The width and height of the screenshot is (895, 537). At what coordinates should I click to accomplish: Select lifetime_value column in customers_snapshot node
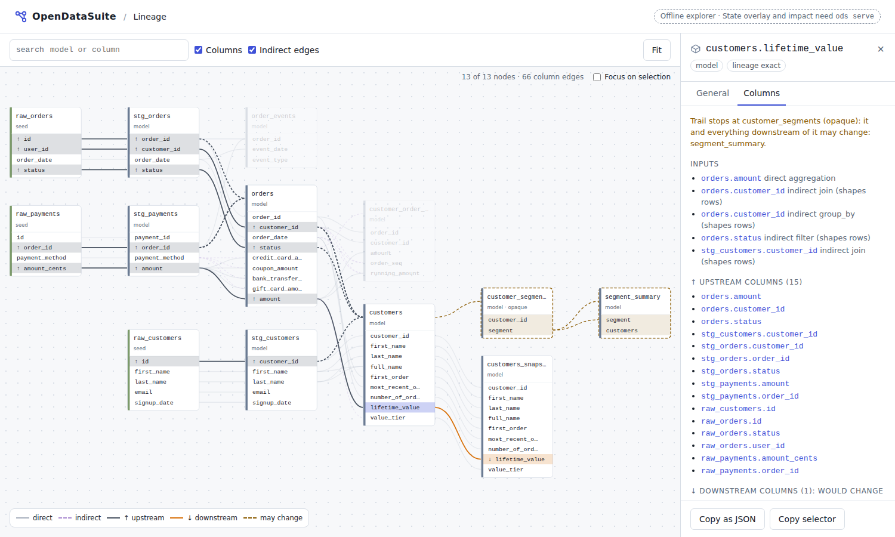pos(518,459)
